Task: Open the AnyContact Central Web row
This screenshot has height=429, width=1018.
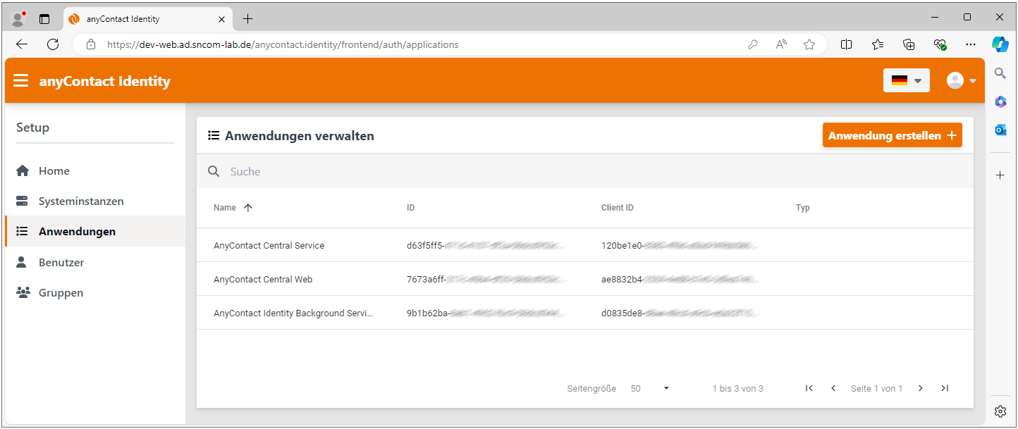Action: 263,280
